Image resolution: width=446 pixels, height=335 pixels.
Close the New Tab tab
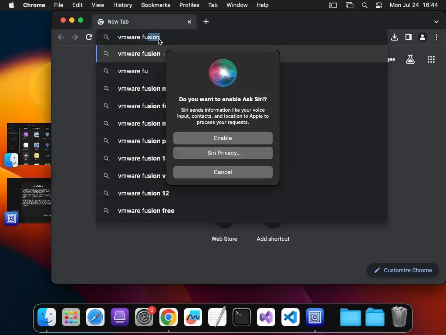[189, 22]
